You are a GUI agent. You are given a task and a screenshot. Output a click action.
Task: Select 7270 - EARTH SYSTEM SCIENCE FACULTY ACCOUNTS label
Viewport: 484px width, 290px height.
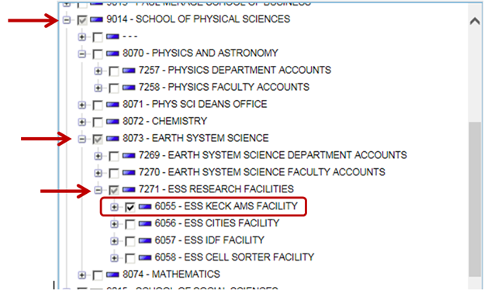tap(261, 172)
